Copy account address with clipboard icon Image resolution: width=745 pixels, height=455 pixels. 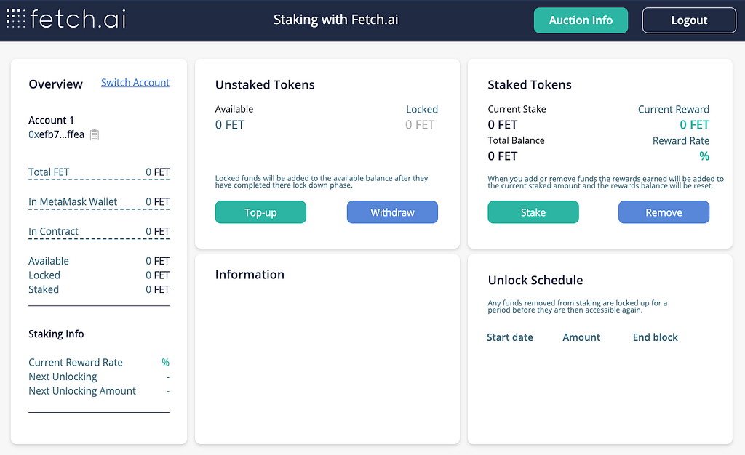pos(95,134)
